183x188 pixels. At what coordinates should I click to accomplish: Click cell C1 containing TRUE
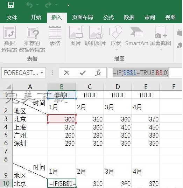[x=90, y=95]
